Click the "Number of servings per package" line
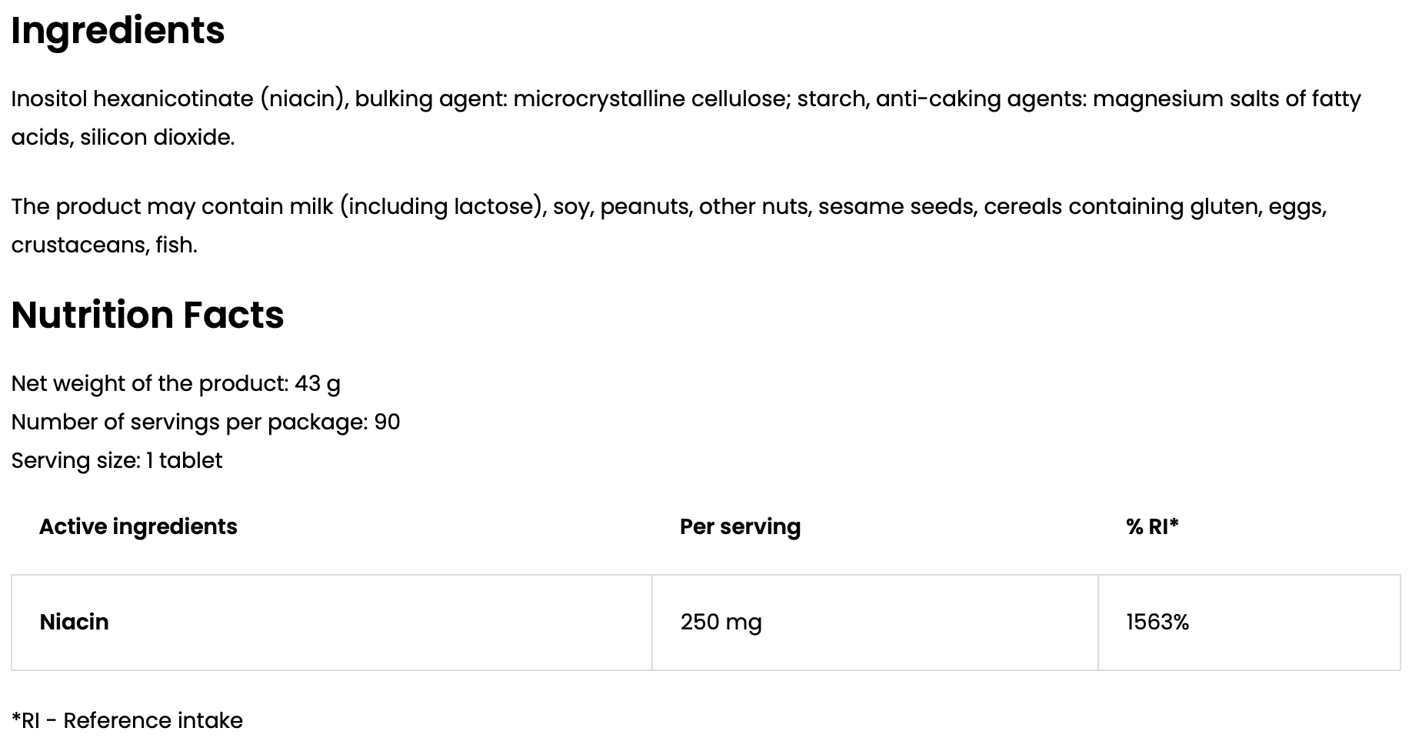1412x748 pixels. pos(205,422)
